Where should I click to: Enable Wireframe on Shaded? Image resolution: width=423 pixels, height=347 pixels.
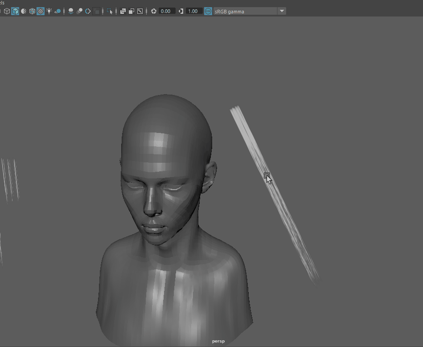(32, 11)
